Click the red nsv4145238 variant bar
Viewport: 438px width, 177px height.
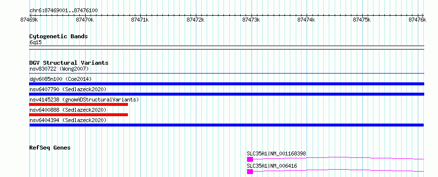coord(78,104)
